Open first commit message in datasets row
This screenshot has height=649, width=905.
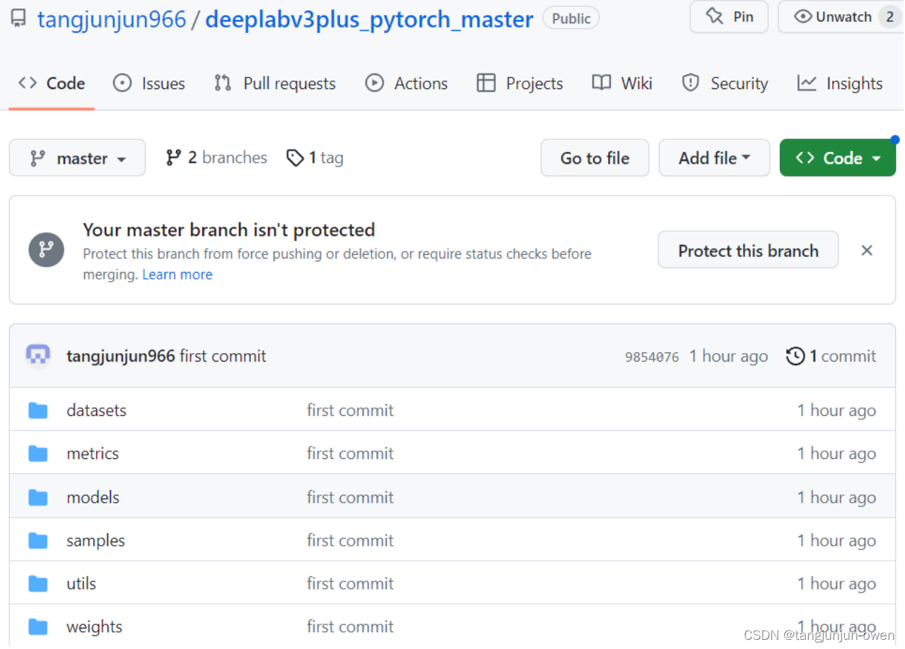[x=350, y=410]
